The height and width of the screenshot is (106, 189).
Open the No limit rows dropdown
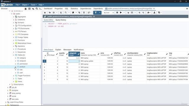tap(109, 13)
